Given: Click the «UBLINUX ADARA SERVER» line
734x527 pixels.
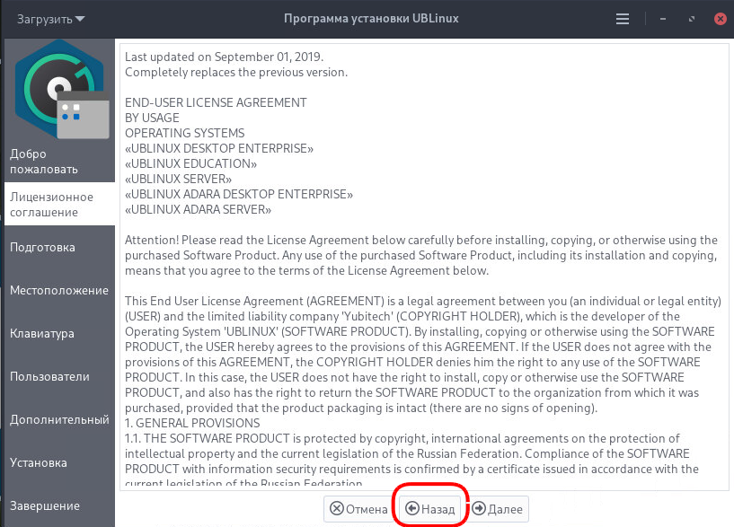Looking at the screenshot, I should [198, 209].
